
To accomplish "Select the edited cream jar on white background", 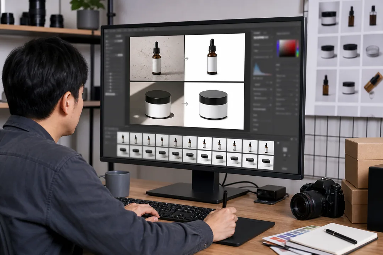I will [x=214, y=106].
